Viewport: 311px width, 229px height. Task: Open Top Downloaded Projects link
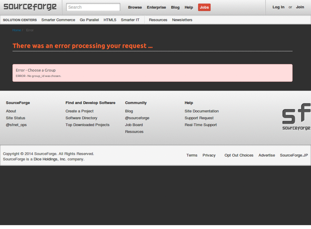click(x=87, y=125)
